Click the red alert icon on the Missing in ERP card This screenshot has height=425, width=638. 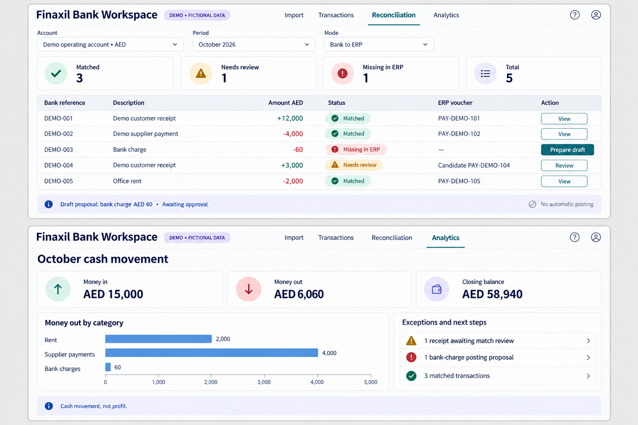tap(342, 73)
